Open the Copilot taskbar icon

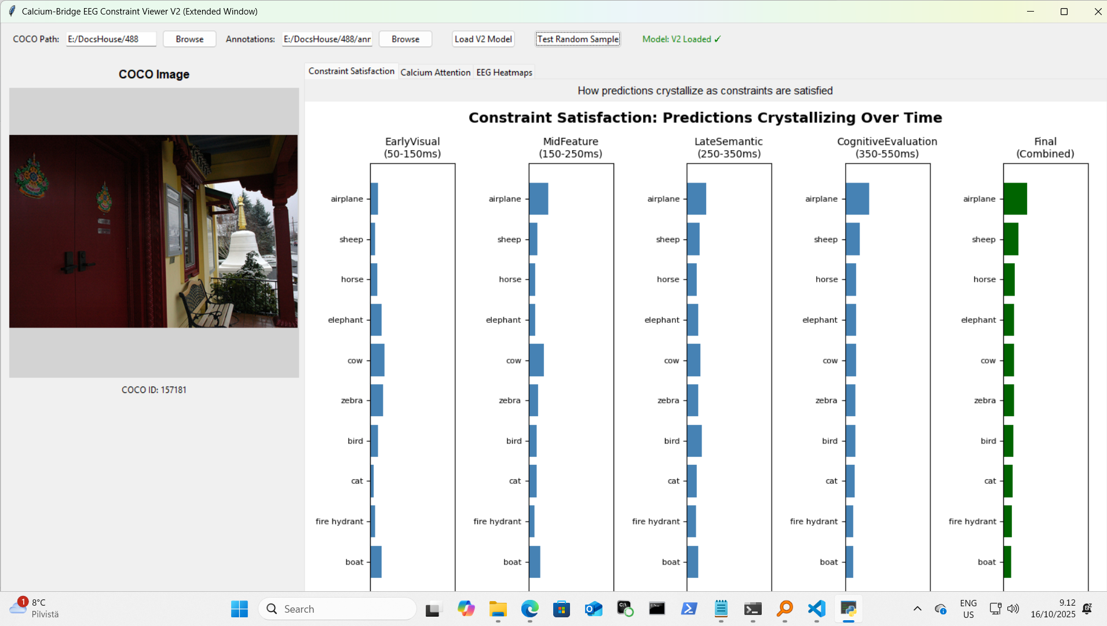pyautogui.click(x=466, y=609)
